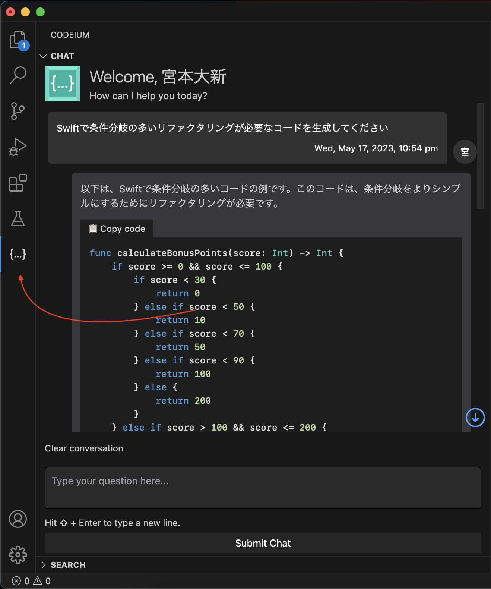Viewport: 491px width, 589px height.
Task: Click the Hit shift + Enter hint text
Action: pyautogui.click(x=113, y=523)
